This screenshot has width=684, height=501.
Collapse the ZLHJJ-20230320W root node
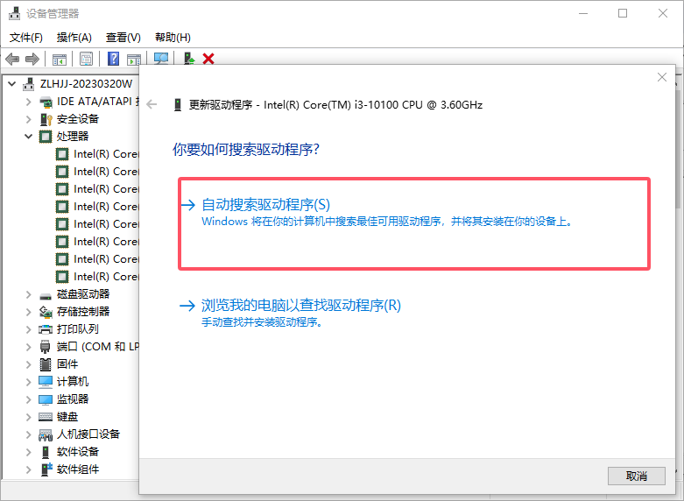pos(12,84)
